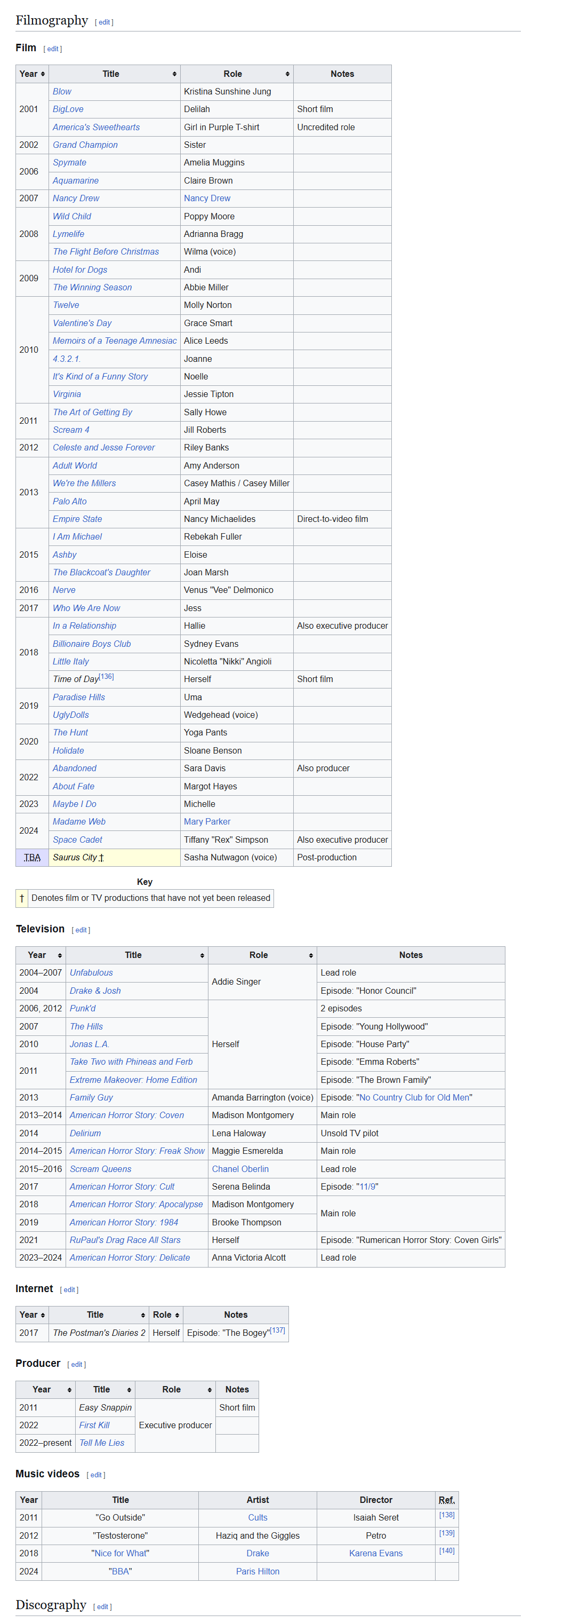Open the 11/9 episode link
Screen dimensions: 587x1623
(367, 1186)
